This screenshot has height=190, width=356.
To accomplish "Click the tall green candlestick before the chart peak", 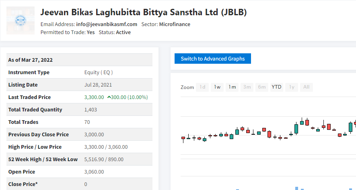I will point(296,129).
